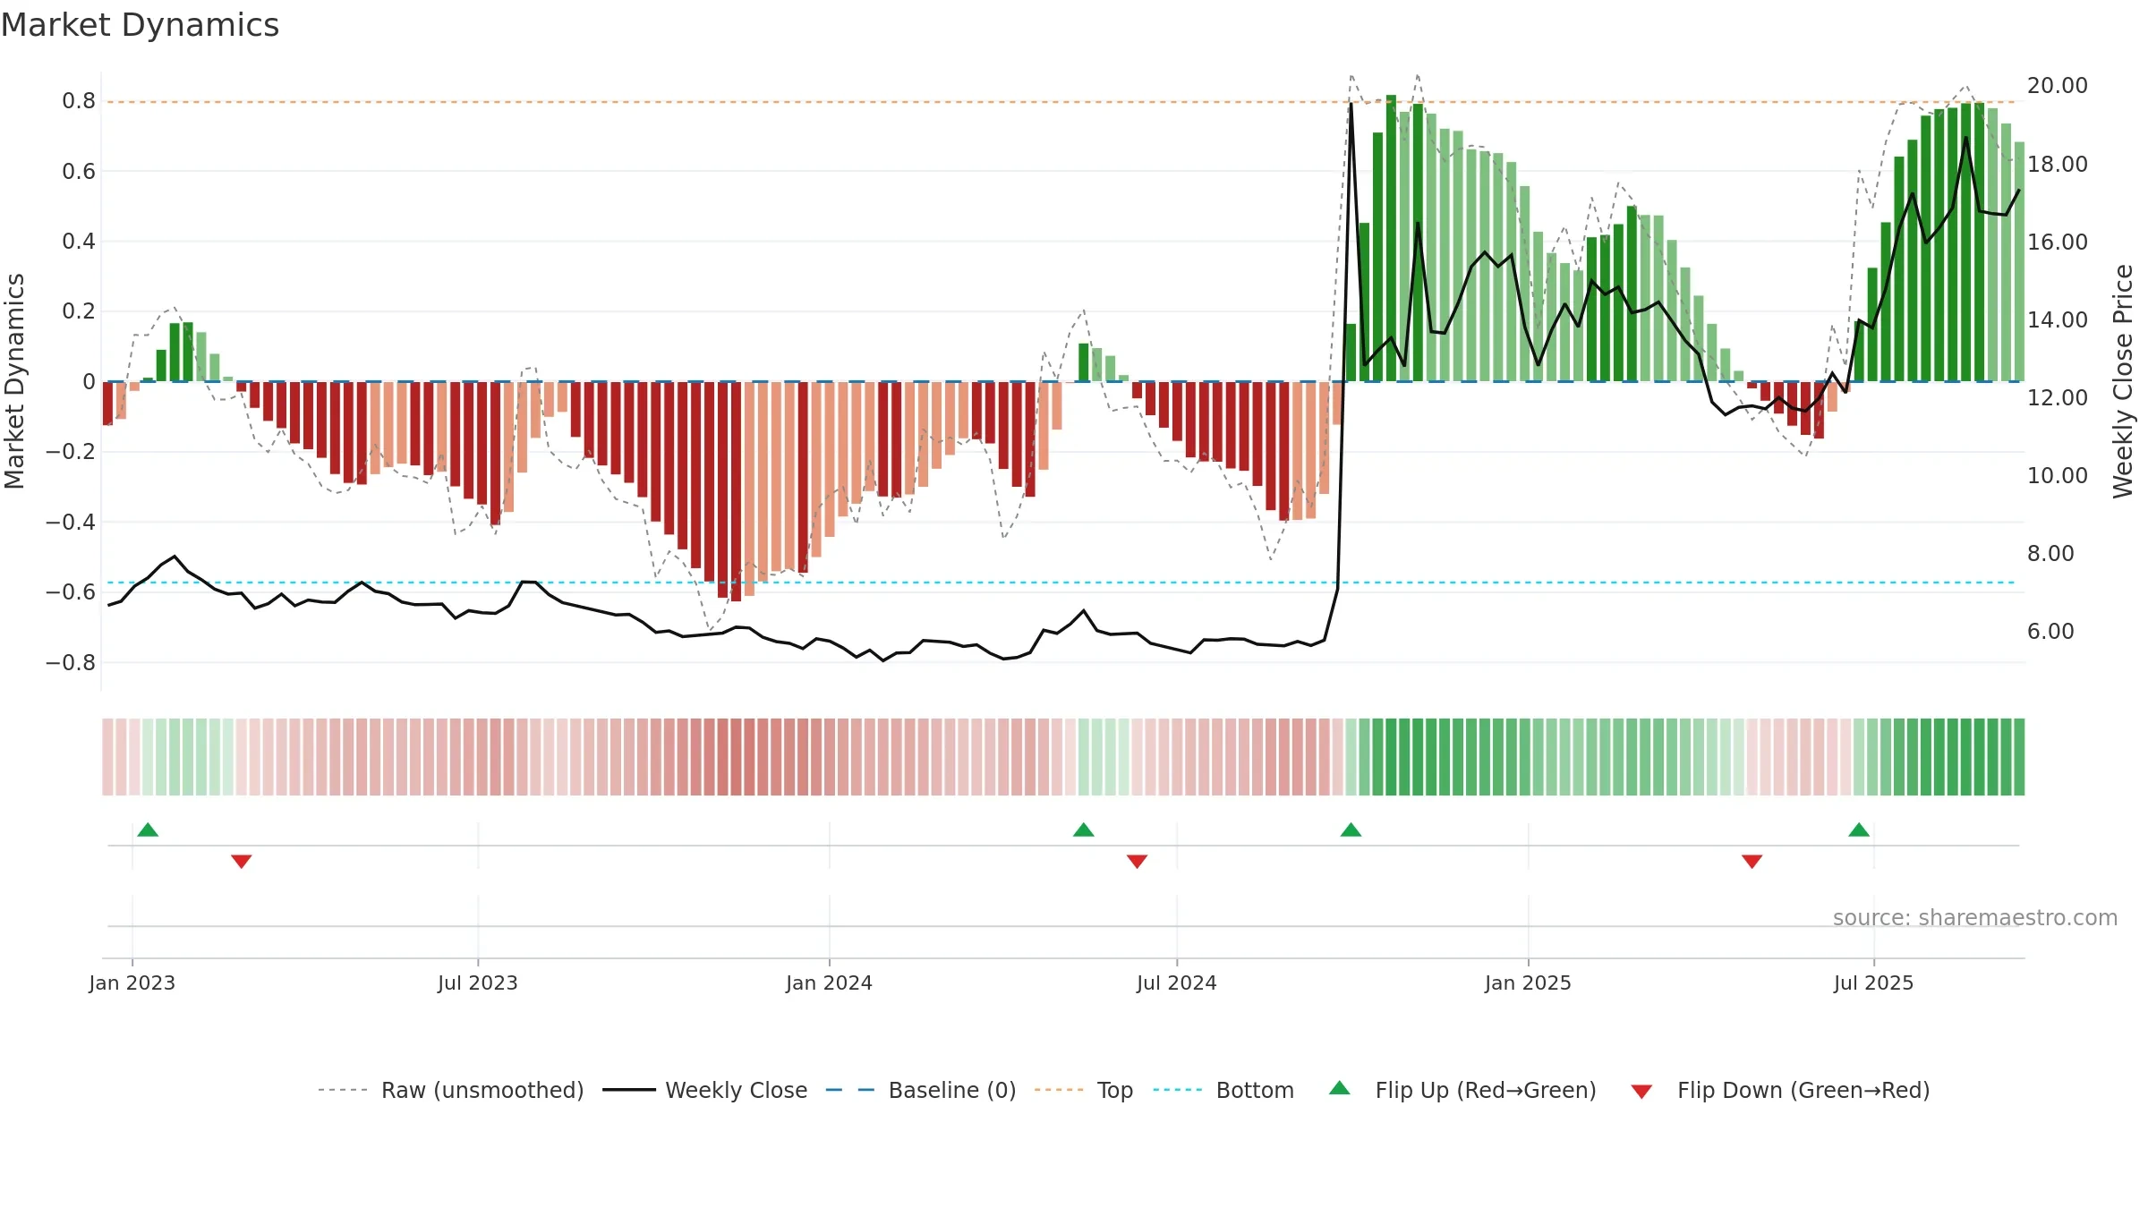This screenshot has height=1208, width=2148.
Task: Click the −0.4 left axis tick label
Action: pyautogui.click(x=71, y=523)
